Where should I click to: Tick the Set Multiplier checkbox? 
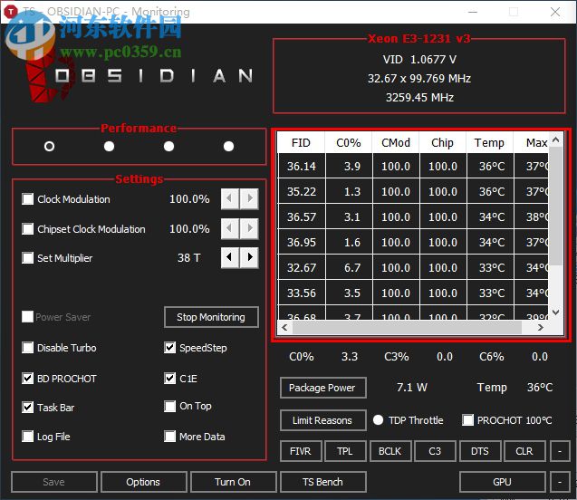coord(27,257)
